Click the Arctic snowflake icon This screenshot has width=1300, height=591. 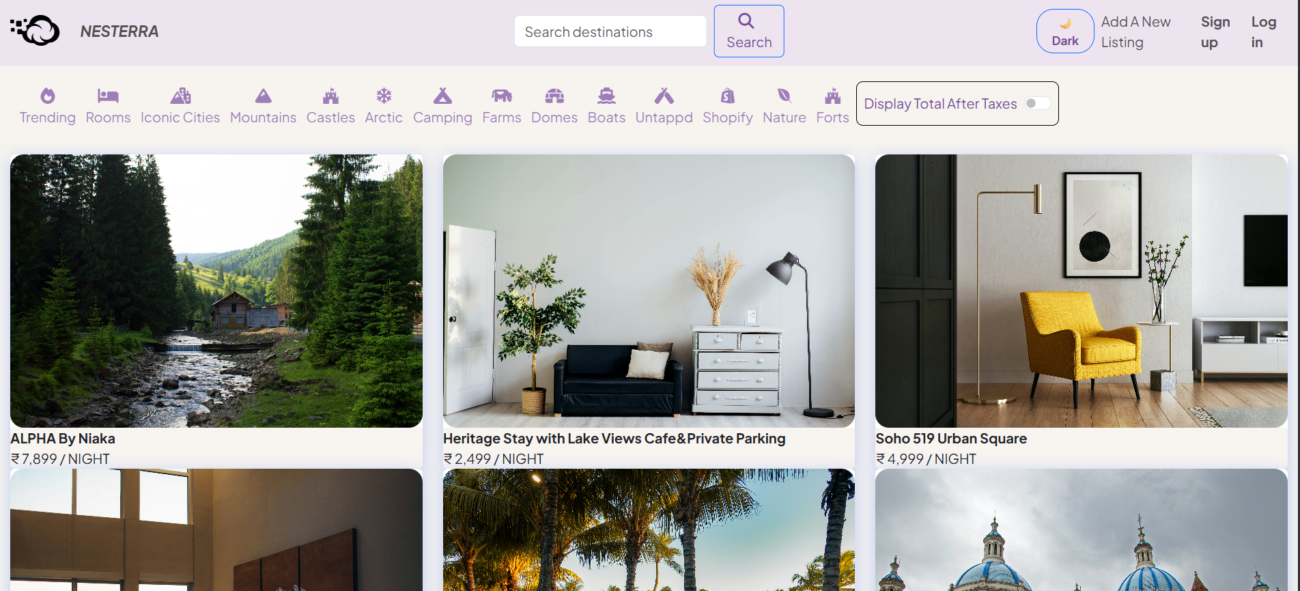tap(384, 96)
